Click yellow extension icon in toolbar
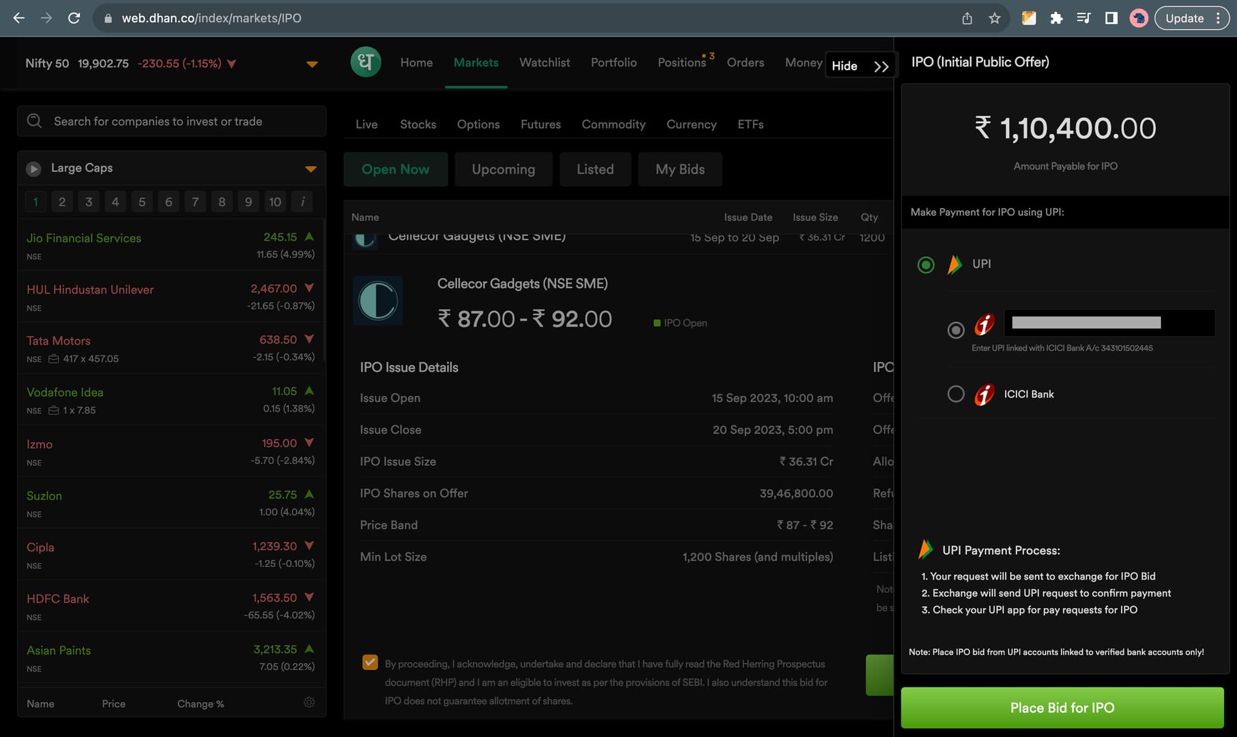This screenshot has width=1237, height=737. 1029,18
